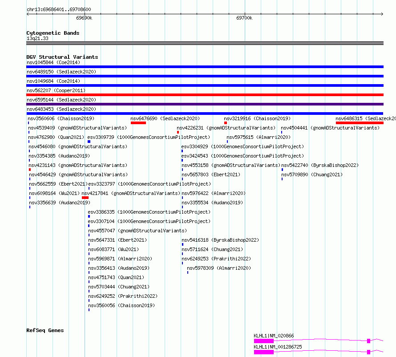The height and width of the screenshot is (357, 396).
Task: Click nsv5416318 (ByrskaBishop2022) label
Action: pos(220,240)
